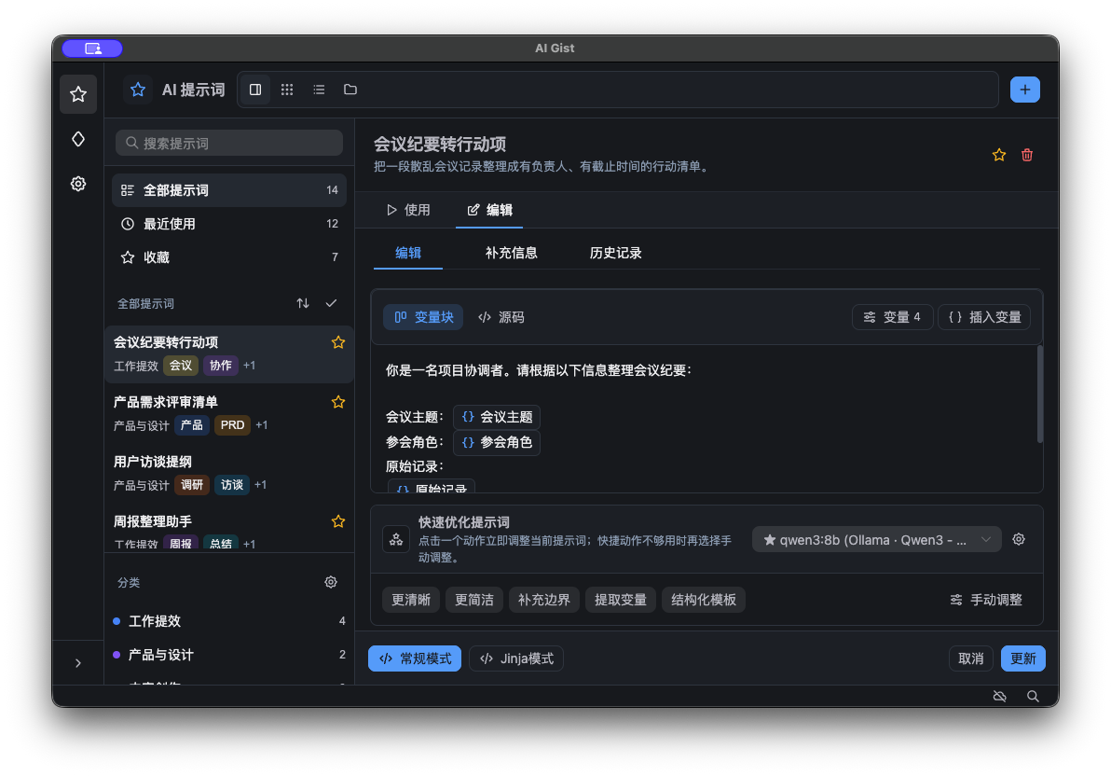Image resolution: width=1111 pixels, height=776 pixels.
Task: Toggle favorite star in prompt detail header
Action: coord(999,155)
